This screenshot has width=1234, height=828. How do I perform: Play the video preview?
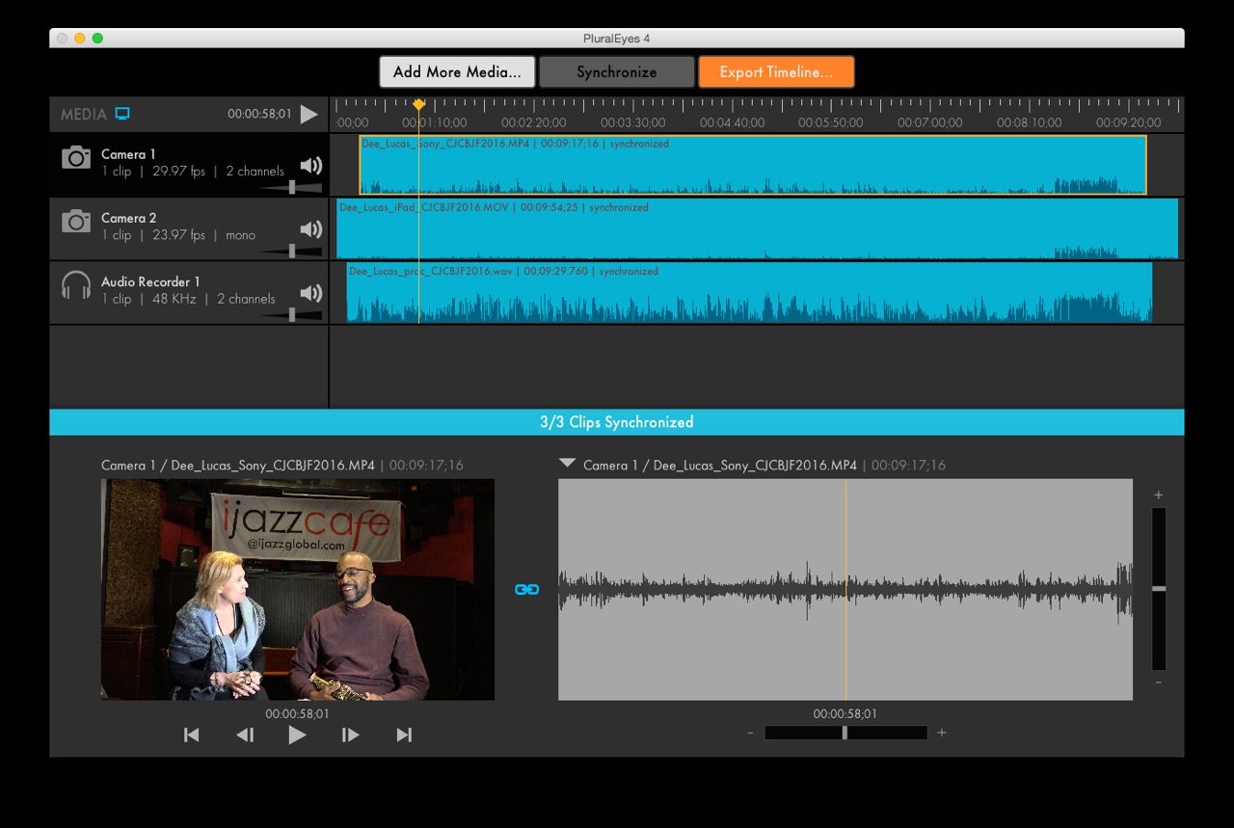[297, 735]
